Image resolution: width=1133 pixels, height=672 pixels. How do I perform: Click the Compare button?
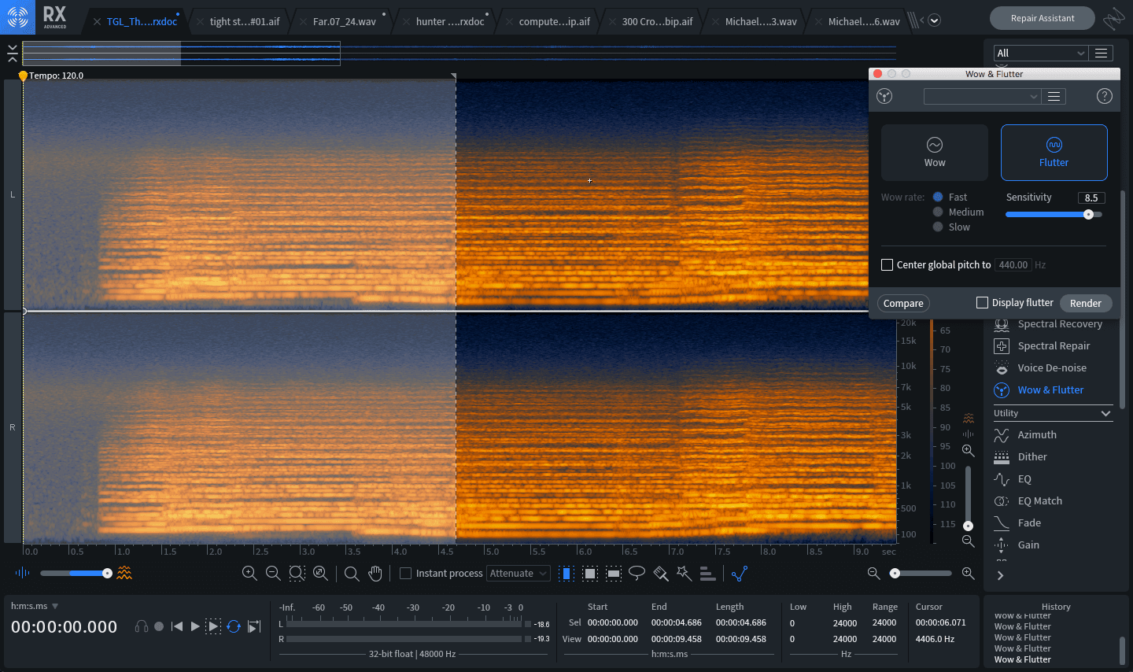click(903, 303)
